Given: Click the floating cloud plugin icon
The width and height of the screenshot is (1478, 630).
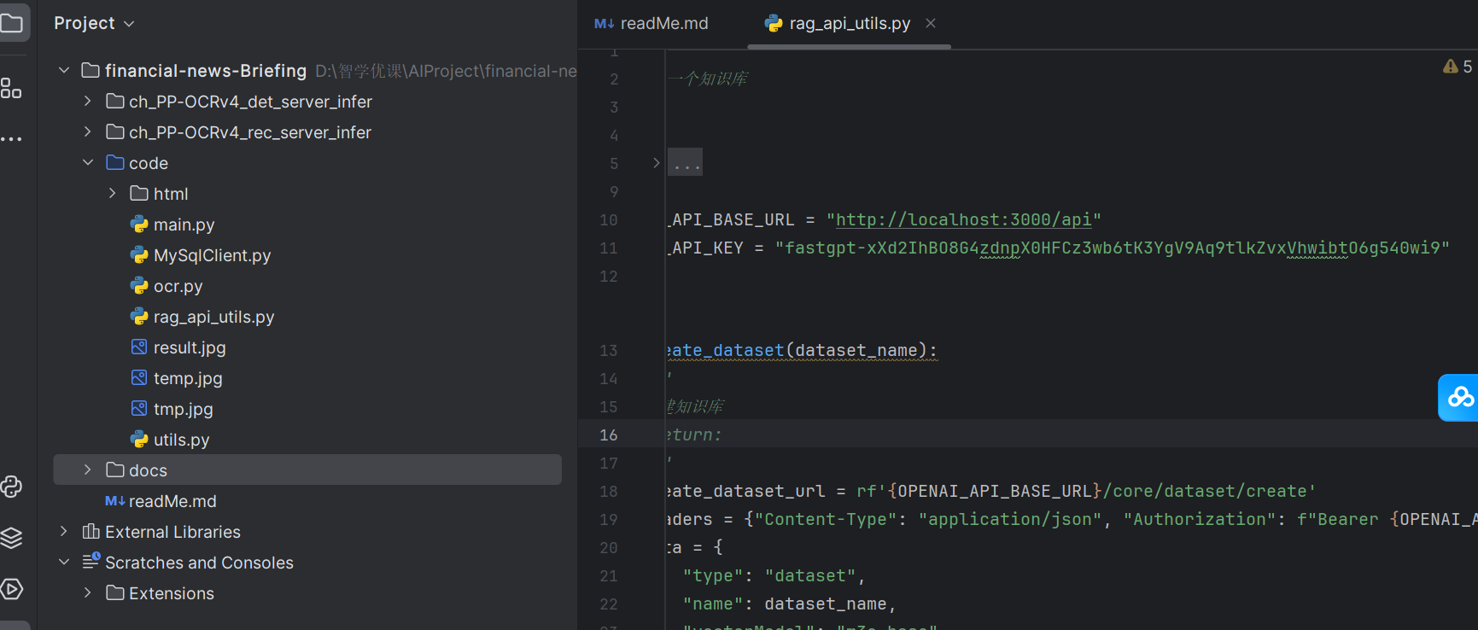Looking at the screenshot, I should (x=1459, y=398).
